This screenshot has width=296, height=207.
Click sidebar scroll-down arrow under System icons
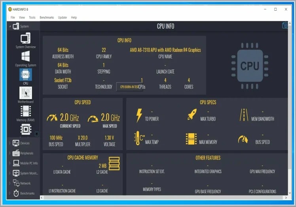pyautogui.click(x=37, y=134)
